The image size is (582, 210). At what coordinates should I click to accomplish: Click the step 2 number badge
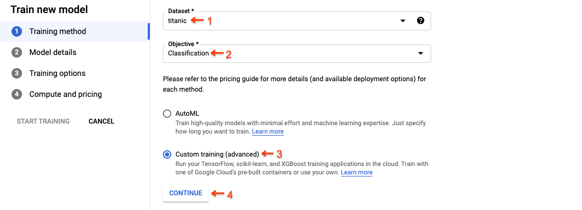[17, 52]
